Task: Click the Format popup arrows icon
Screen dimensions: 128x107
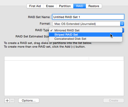Action: tap(122, 24)
